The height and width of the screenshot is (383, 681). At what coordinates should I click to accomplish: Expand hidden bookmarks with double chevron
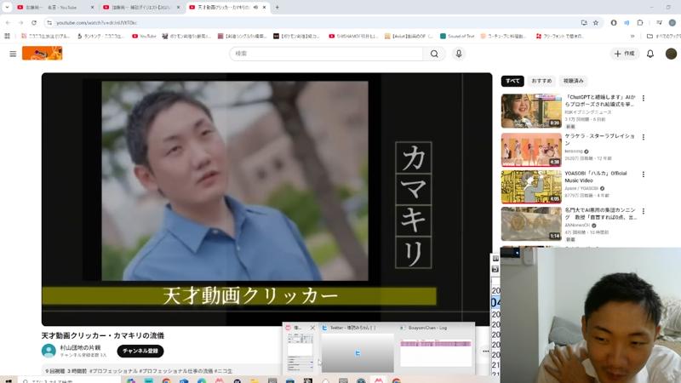tap(632, 36)
